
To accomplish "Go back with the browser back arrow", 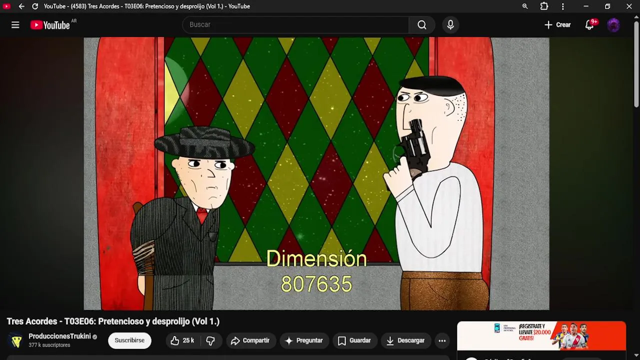I will [x=21, y=6].
